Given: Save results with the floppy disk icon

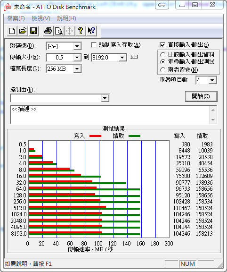Looking at the screenshot, I should [x=33, y=31].
